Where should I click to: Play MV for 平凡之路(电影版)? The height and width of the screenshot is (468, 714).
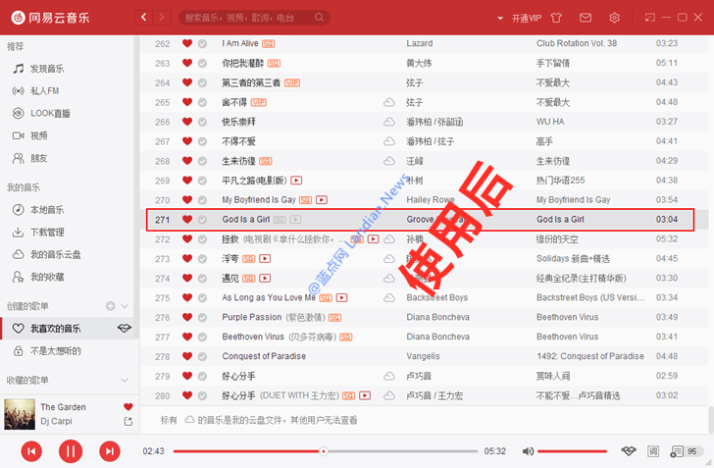[x=296, y=181]
